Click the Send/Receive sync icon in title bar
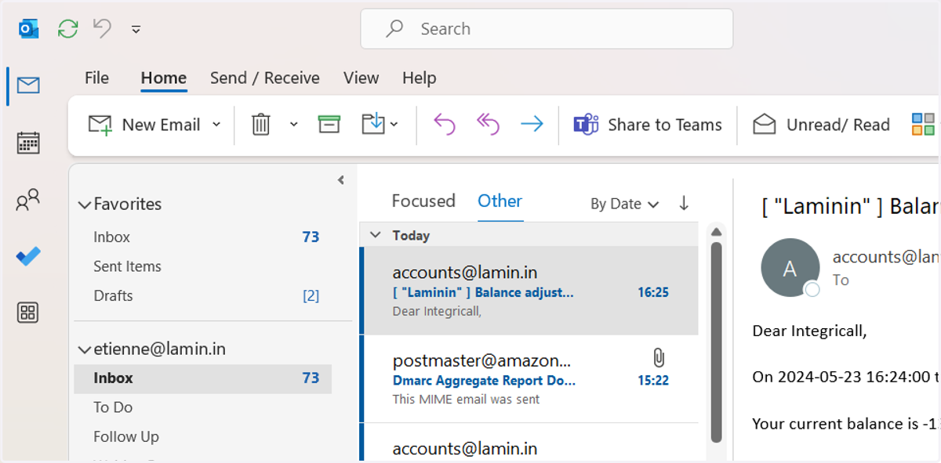The width and height of the screenshot is (941, 463). (x=68, y=29)
